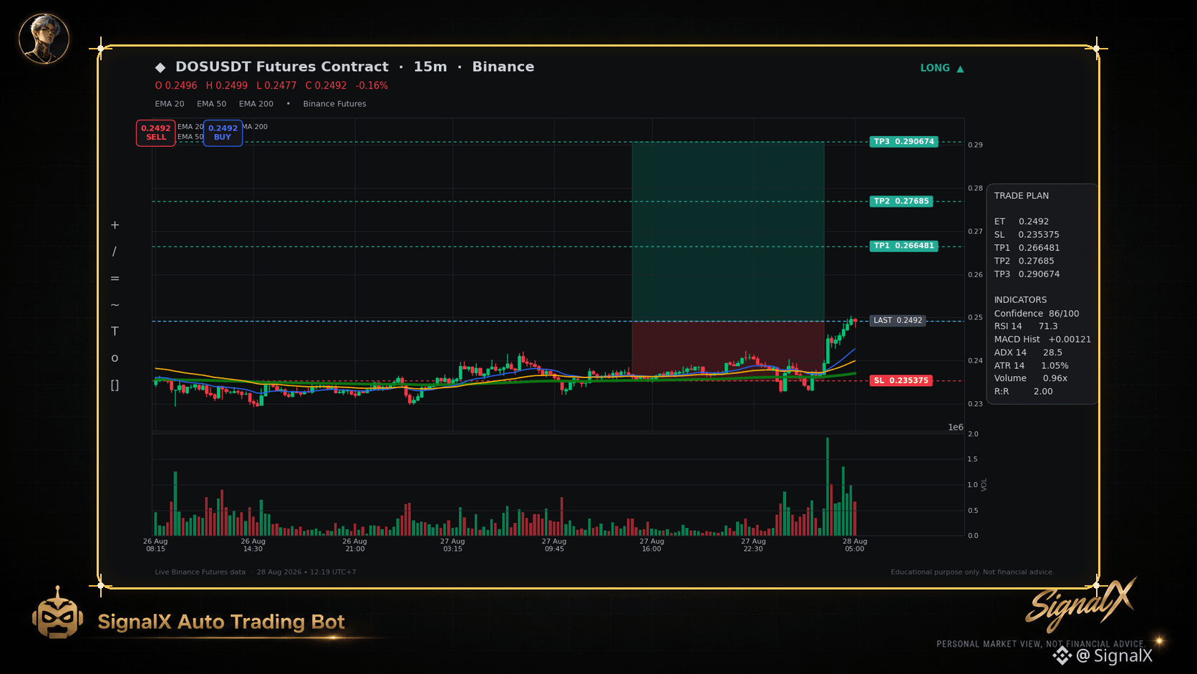Click TP2 0.27685 in the trade plan
The image size is (1197, 674).
(1024, 261)
